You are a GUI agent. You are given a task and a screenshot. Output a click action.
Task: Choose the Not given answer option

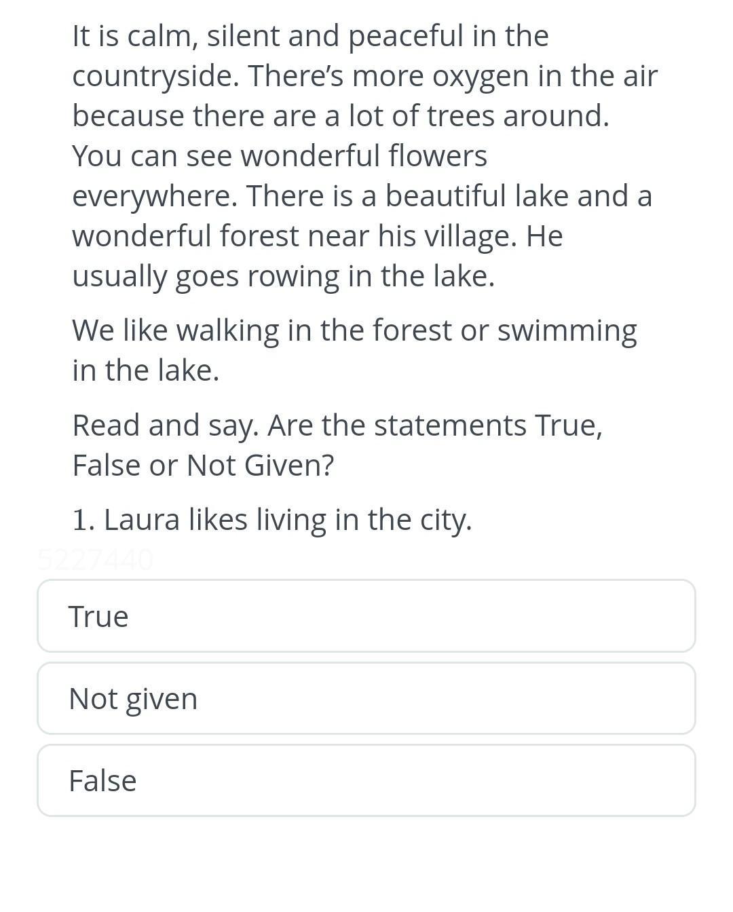pyautogui.click(x=366, y=698)
